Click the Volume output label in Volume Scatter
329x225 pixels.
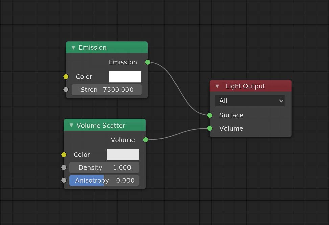(x=123, y=140)
